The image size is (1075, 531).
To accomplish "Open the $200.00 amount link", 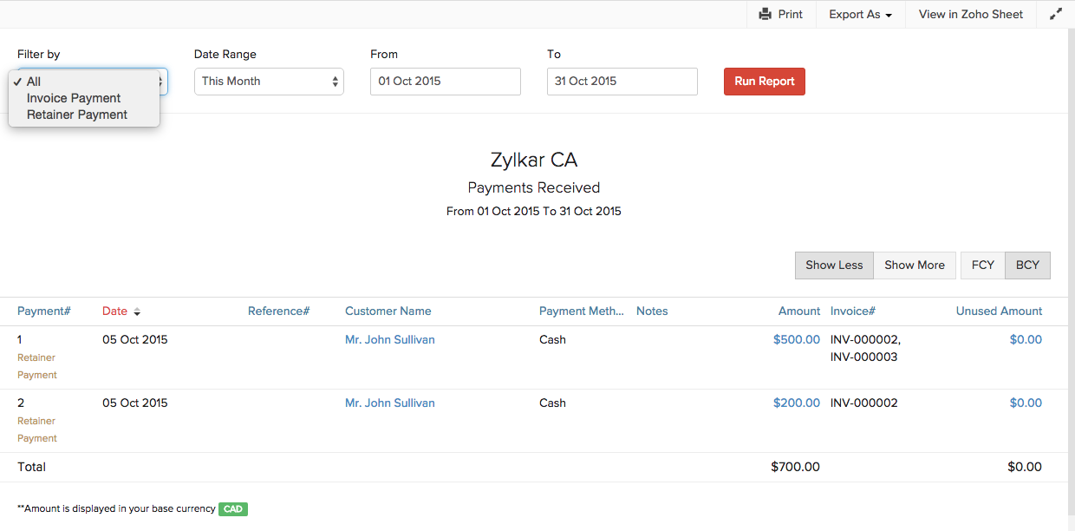I will (x=797, y=403).
